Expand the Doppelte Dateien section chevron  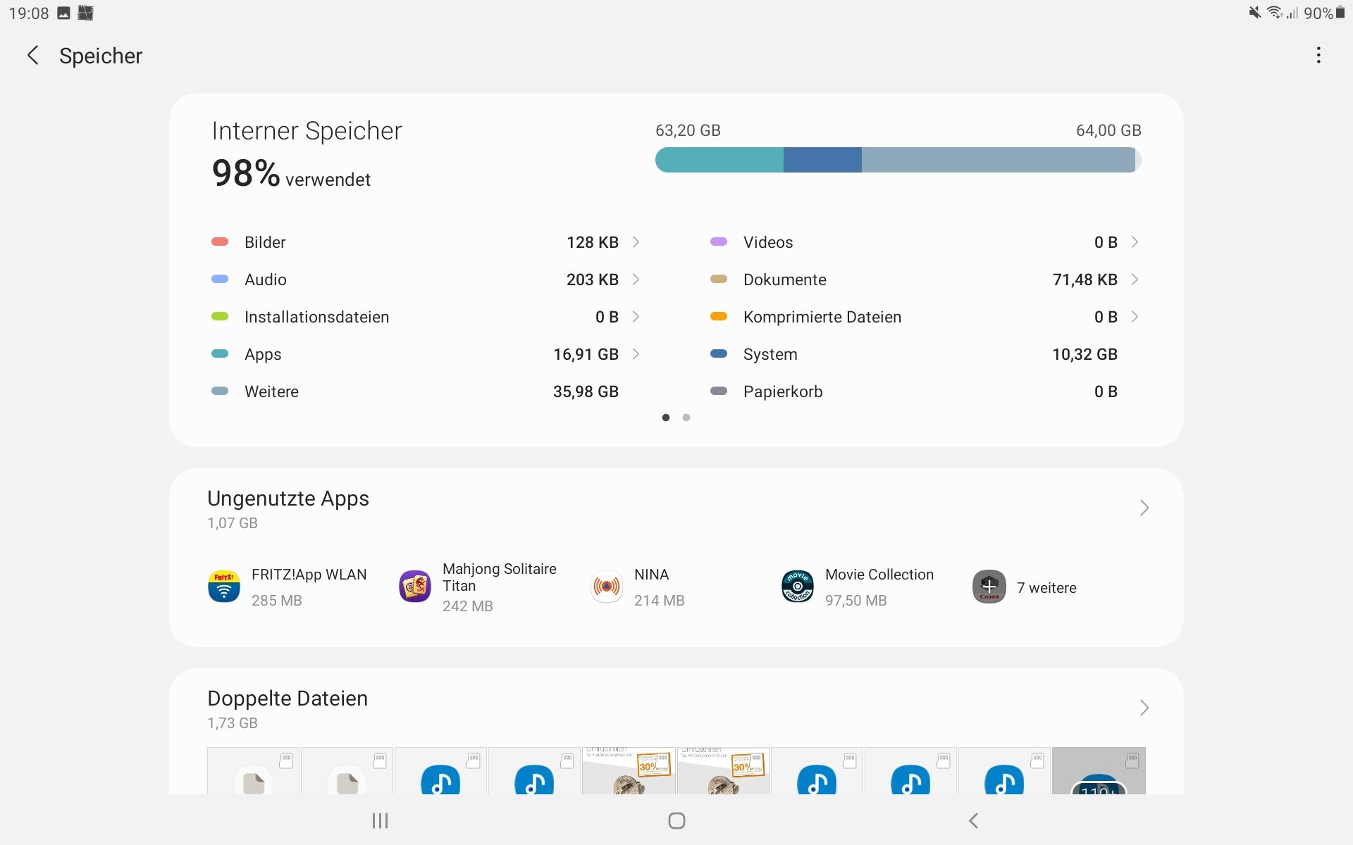click(1144, 708)
